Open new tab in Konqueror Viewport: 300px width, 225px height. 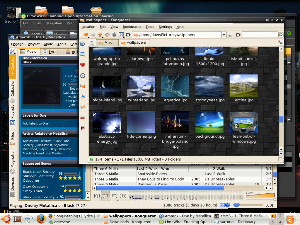(x=92, y=42)
